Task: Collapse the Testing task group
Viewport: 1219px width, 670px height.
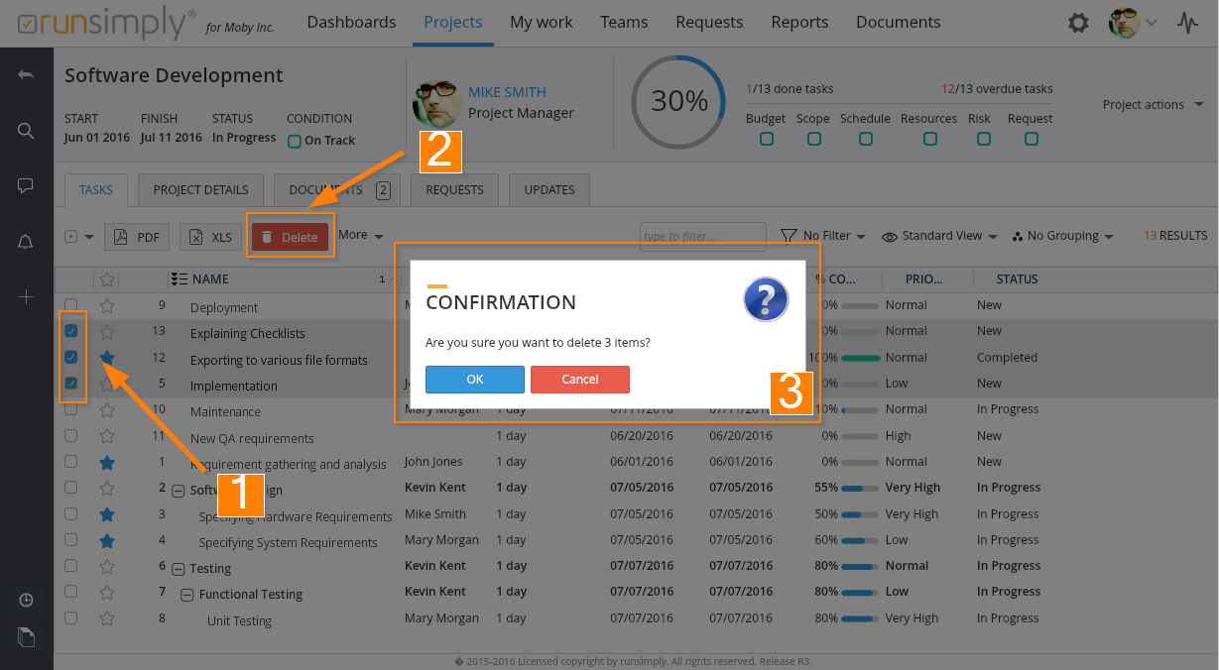Action: [x=179, y=569]
